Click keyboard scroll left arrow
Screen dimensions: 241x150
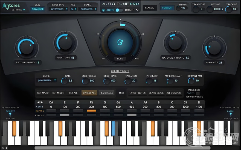pyautogui.click(x=3, y=148)
